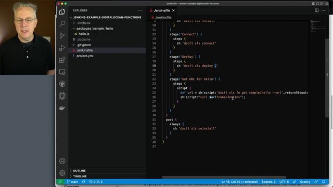Screen dimensions: 333x187
Task: Toggle primary side bar layout button
Action: pyautogui.click(x=313, y=4)
